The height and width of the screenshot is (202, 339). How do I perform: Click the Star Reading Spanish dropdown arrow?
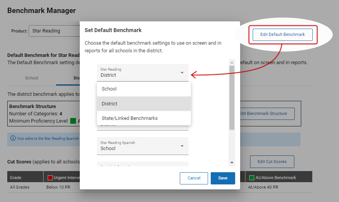tap(182, 146)
